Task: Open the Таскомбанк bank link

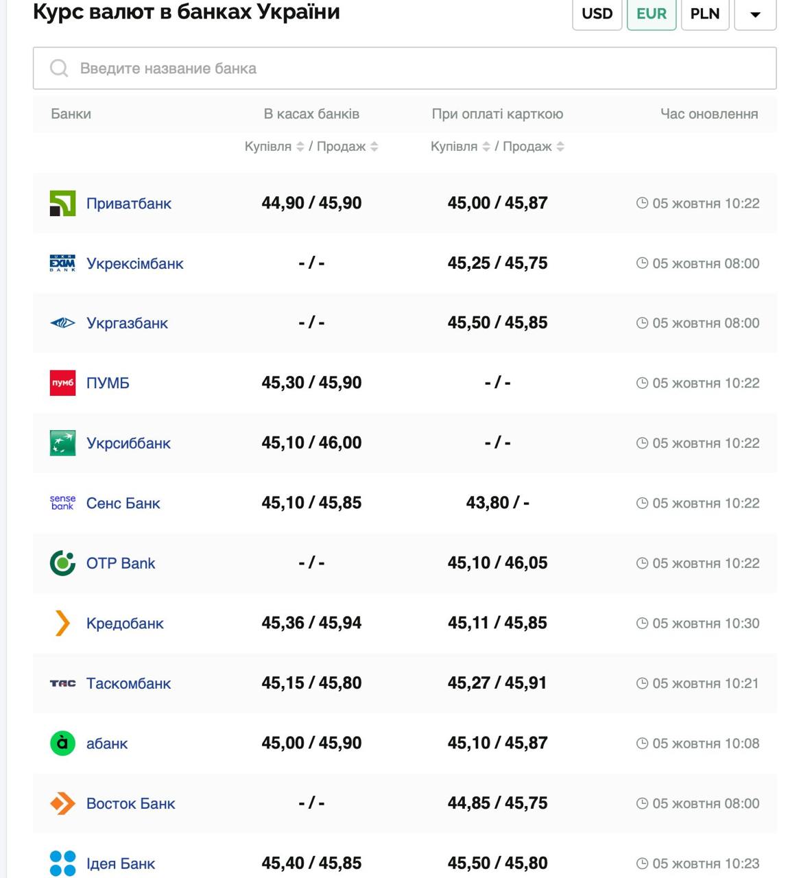Action: [x=128, y=683]
